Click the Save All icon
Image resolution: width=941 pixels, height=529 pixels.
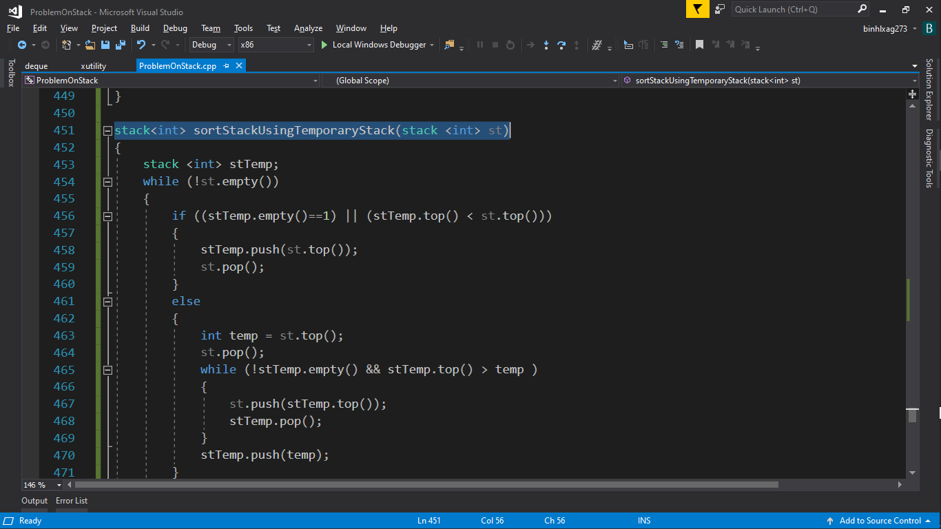(x=120, y=45)
